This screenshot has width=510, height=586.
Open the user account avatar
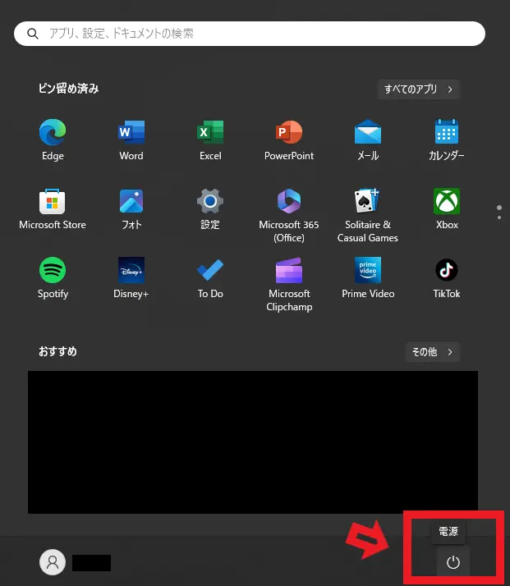click(x=53, y=562)
